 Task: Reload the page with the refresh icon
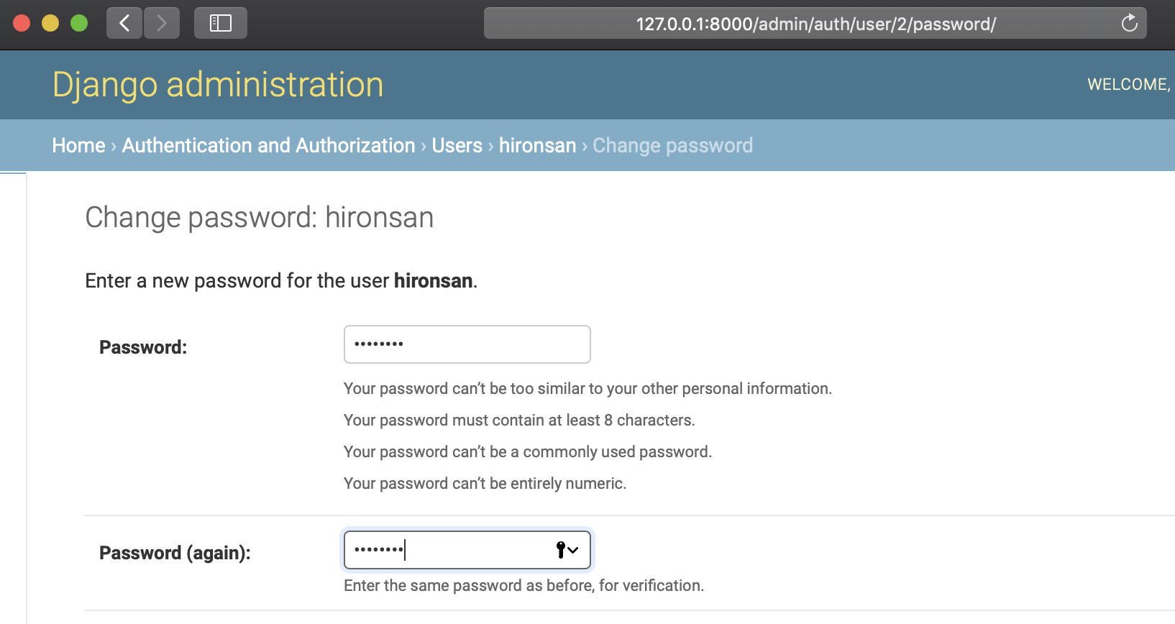(1129, 24)
